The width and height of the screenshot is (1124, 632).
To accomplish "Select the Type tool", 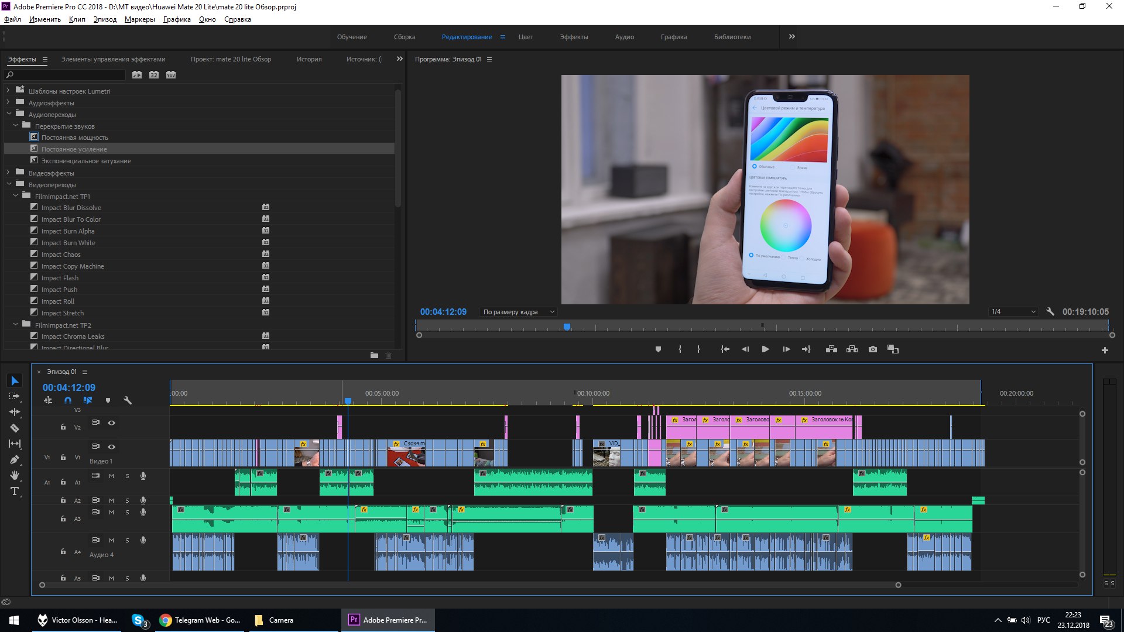I will tap(15, 491).
